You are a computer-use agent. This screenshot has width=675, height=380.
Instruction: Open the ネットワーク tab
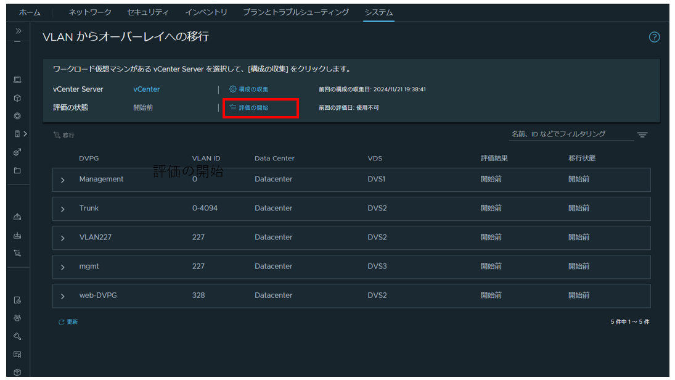coord(90,12)
